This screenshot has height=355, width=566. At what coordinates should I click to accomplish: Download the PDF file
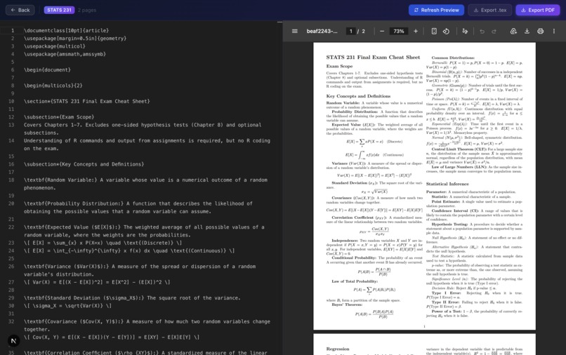527,32
